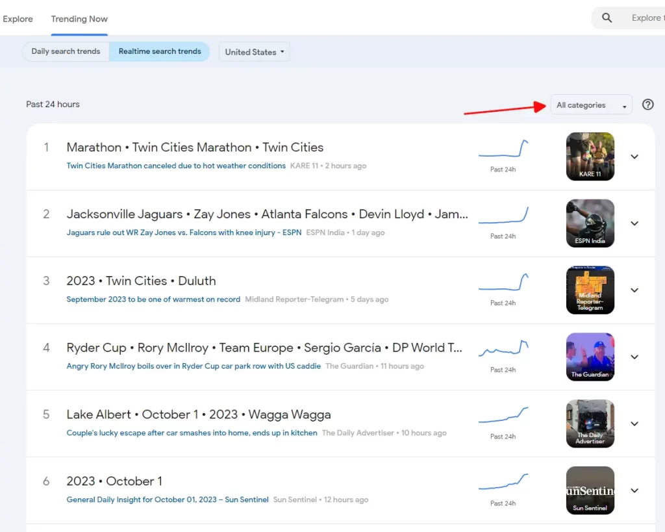Expand the Twin Cities Marathon trend row
Screen dimensions: 665x532
634,157
